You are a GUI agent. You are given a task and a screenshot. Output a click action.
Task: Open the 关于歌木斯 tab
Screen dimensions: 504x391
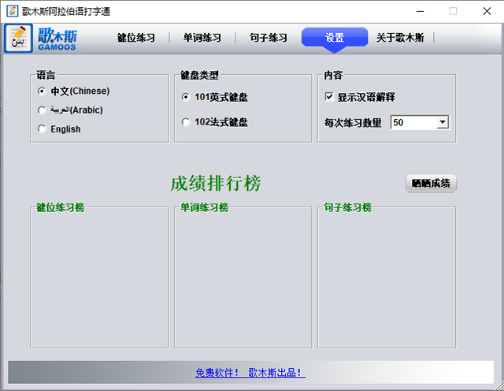[400, 38]
